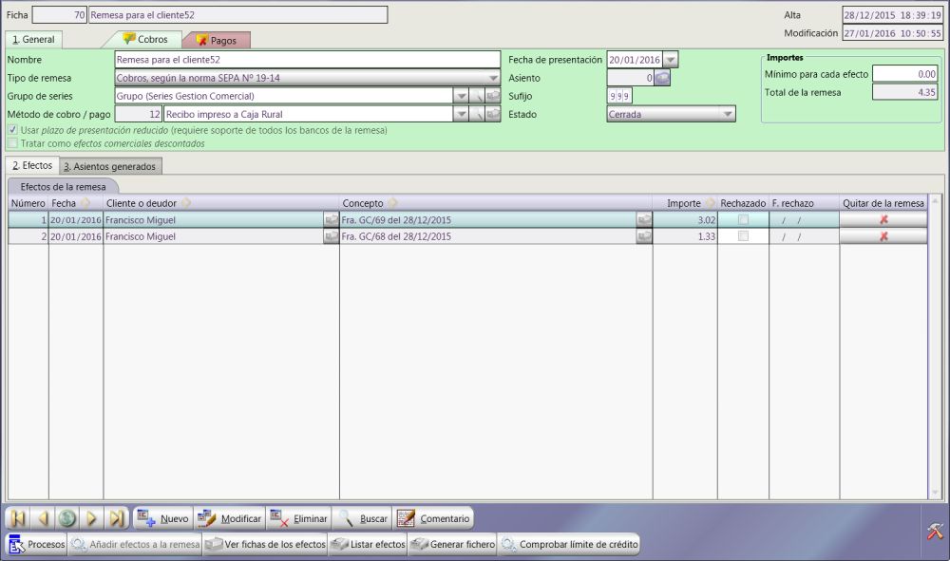Toggle Rechazado checkbox for second effect
Image resolution: width=950 pixels, height=561 pixels.
(x=743, y=236)
